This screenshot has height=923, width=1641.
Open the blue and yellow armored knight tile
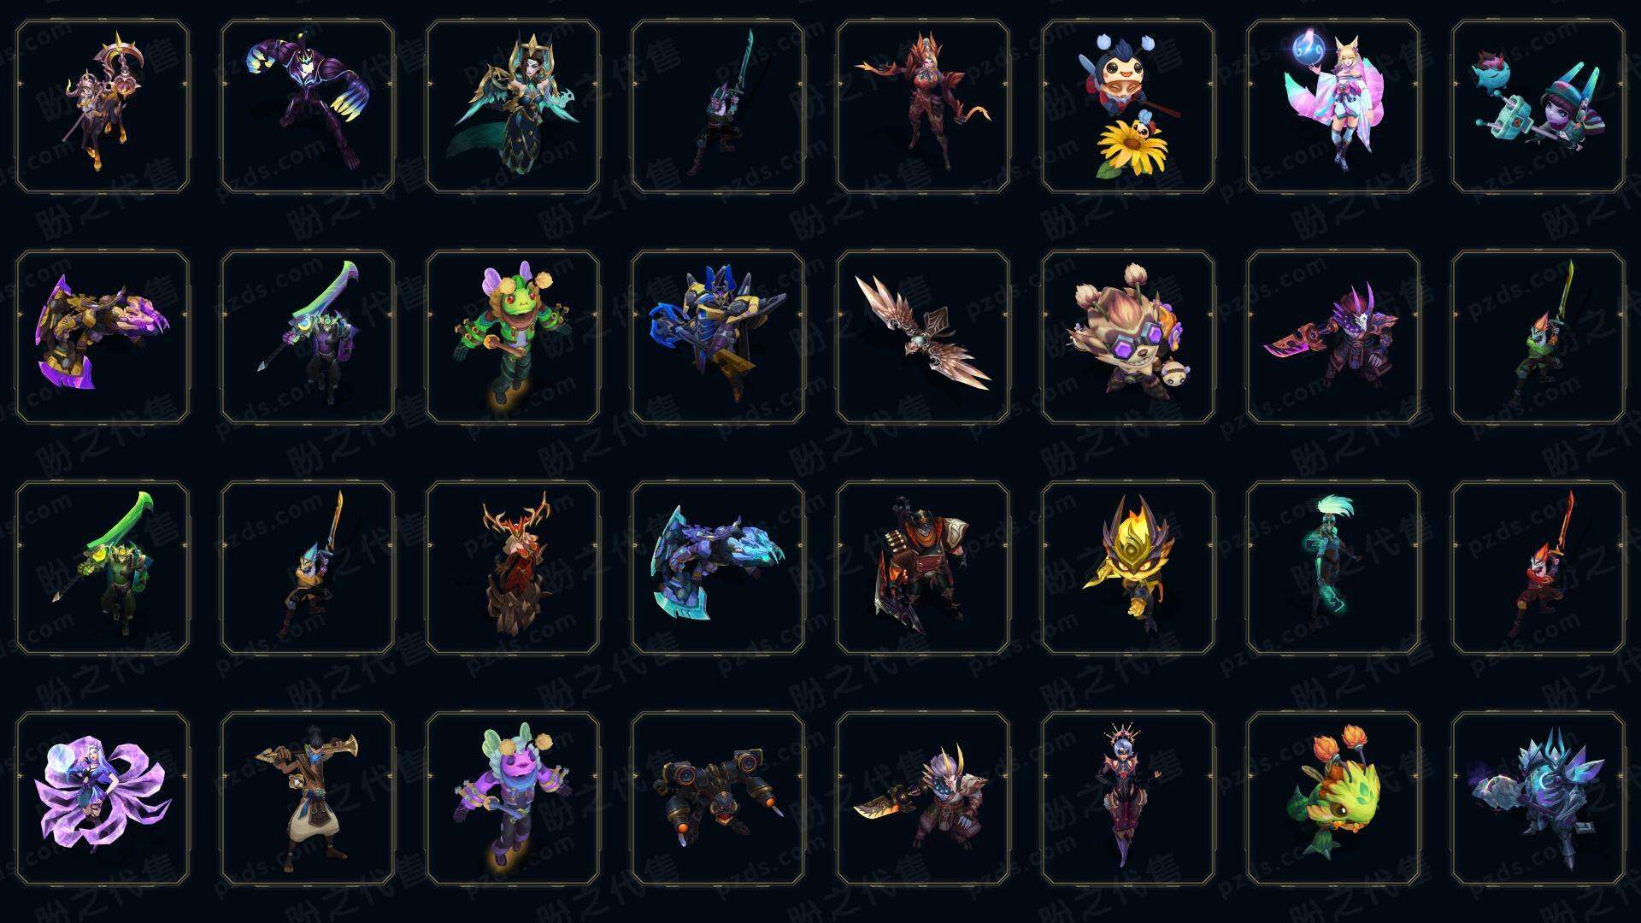click(718, 338)
